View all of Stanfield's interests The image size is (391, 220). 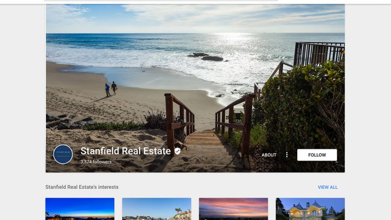pos(327,187)
